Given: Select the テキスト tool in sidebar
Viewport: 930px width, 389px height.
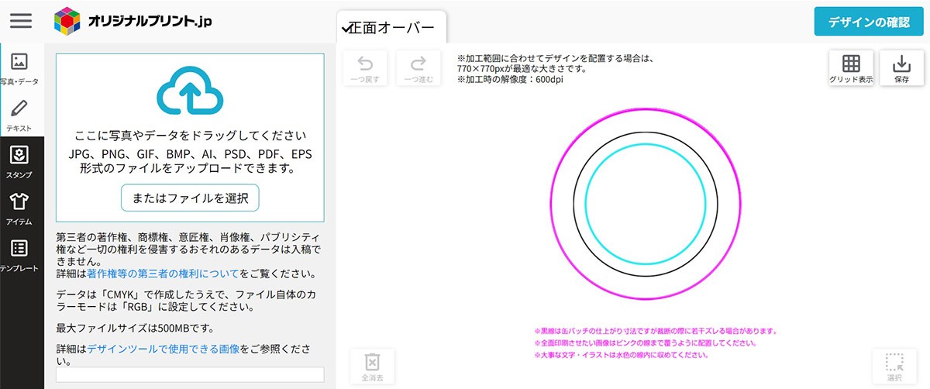Looking at the screenshot, I should coord(20,115).
